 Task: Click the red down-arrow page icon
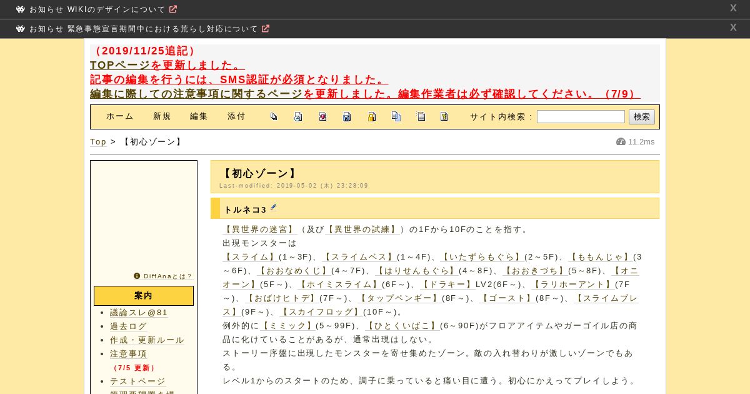(x=322, y=116)
